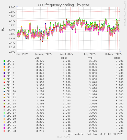The width and height of the screenshot is (127, 140).
Task: Click the CPU 7 red legend swatch
Action: click(4, 82)
